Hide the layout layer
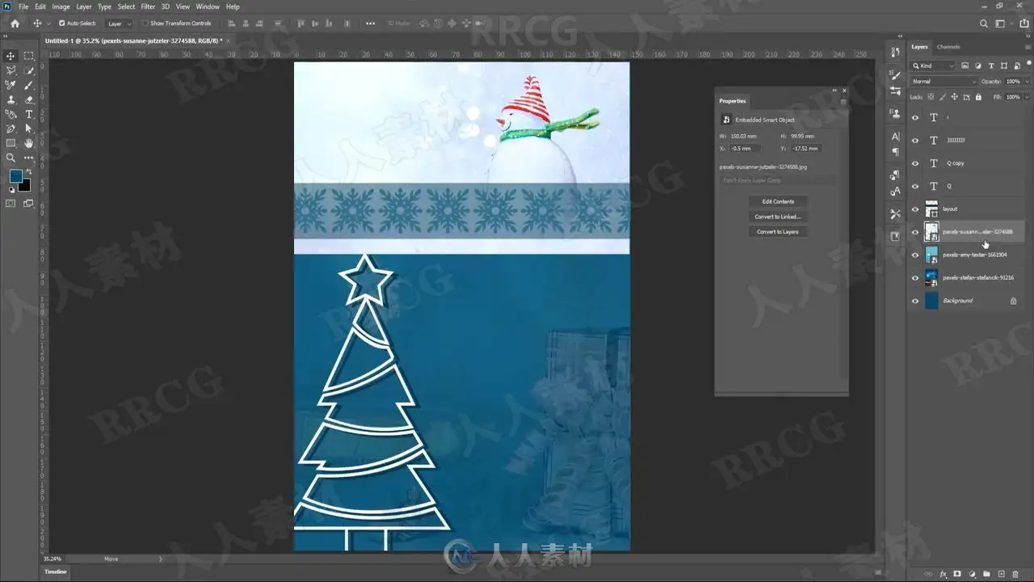Screen dimensions: 1034x582 tap(915, 209)
